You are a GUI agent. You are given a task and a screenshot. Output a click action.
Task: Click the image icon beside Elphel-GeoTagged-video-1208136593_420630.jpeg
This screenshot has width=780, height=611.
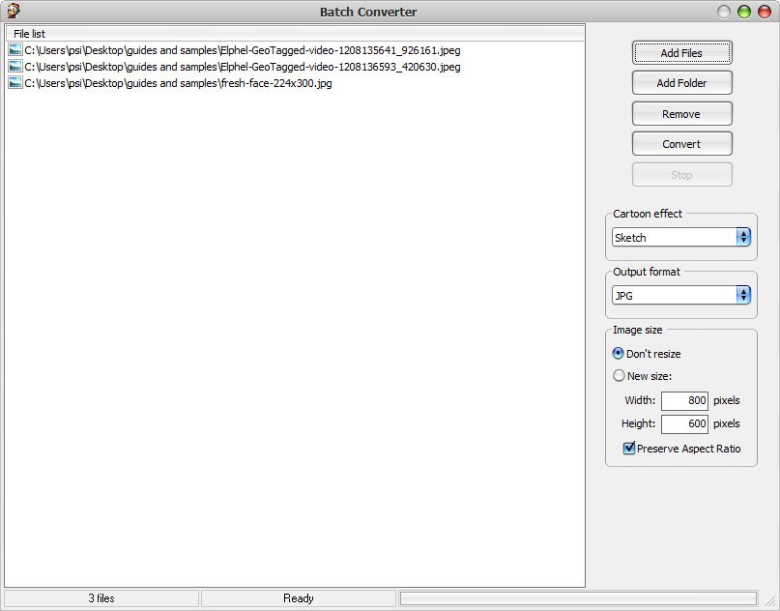pos(14,67)
